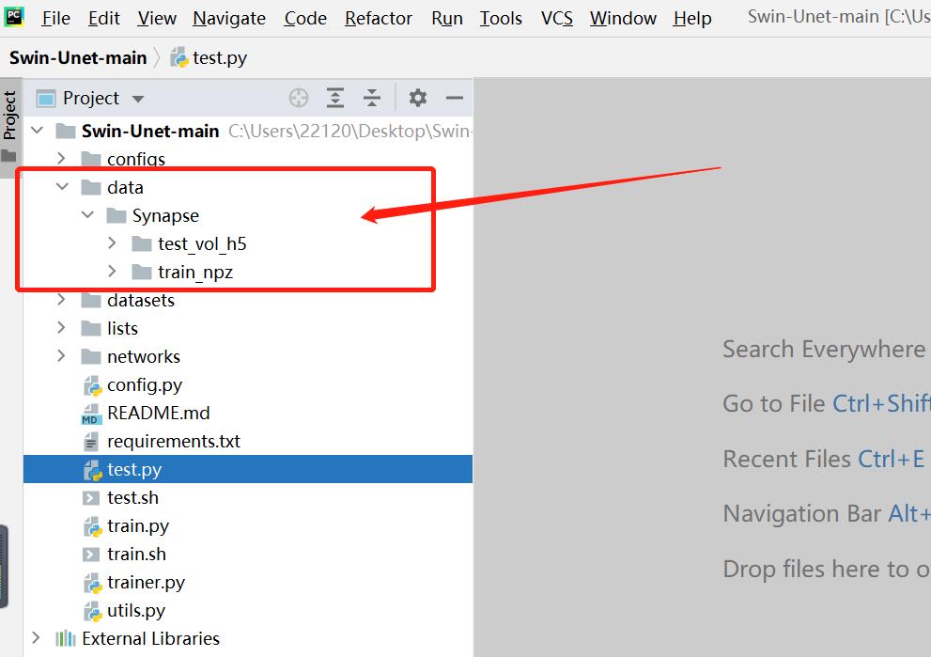This screenshot has width=931, height=657.
Task: Click the test_vol_h5 folder icon
Action: click(142, 244)
